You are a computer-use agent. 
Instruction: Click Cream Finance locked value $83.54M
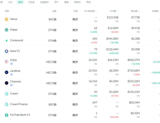134,103
